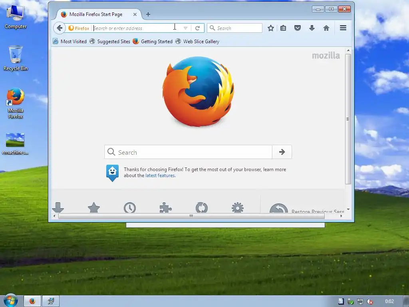This screenshot has width=409, height=307.
Task: Select the Recycle Bin desktop icon
Action: point(16,58)
